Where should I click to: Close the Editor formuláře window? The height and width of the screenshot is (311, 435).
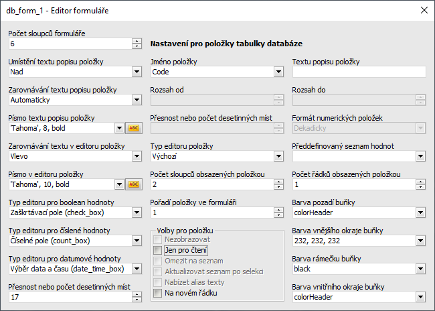(x=422, y=11)
